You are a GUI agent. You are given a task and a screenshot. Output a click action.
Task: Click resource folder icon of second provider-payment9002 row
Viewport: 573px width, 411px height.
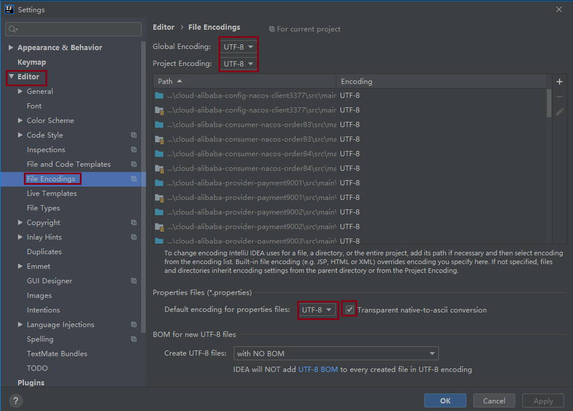159,227
